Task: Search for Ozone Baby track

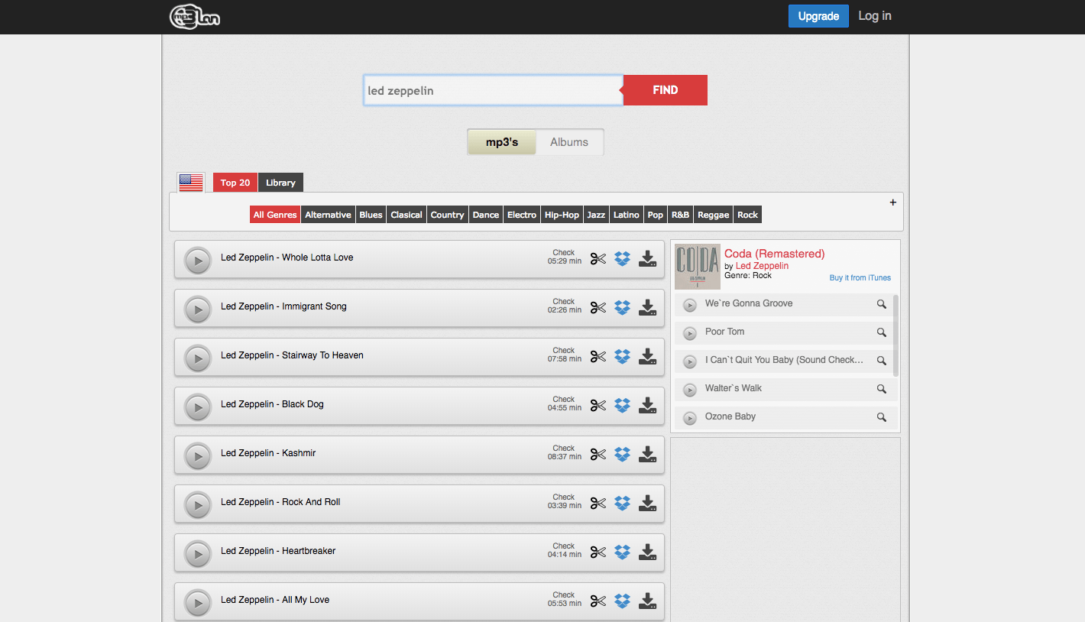Action: 882,417
